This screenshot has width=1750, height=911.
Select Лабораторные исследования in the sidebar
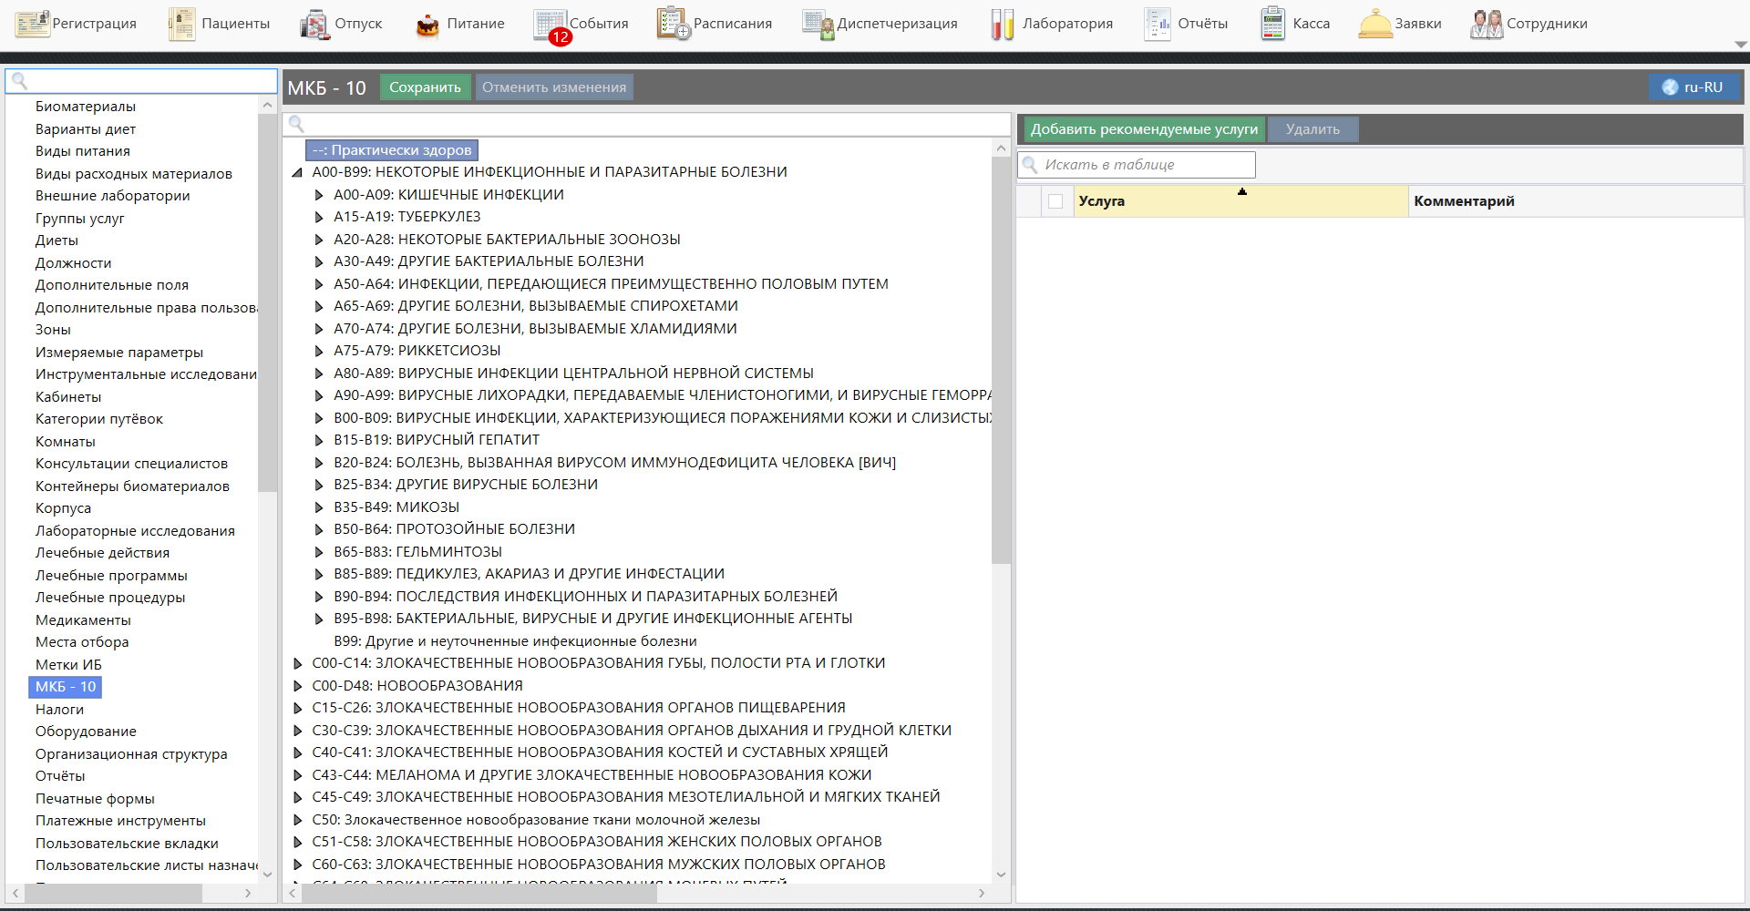pyautogui.click(x=135, y=531)
